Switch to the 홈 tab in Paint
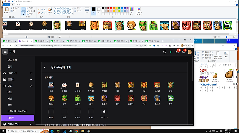Image resolution: width=239 pixels, height=133 pixels. [x=13, y=5]
